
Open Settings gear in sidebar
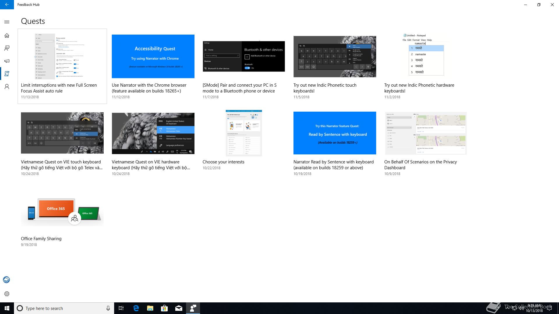7,294
